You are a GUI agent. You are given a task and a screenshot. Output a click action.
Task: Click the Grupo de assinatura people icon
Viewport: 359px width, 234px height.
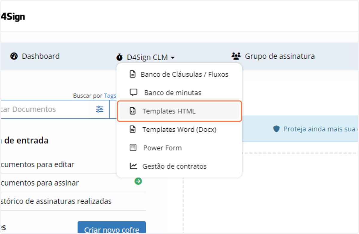pos(236,56)
